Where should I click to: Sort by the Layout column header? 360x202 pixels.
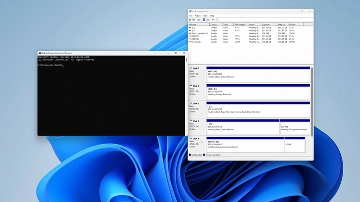(x=216, y=24)
